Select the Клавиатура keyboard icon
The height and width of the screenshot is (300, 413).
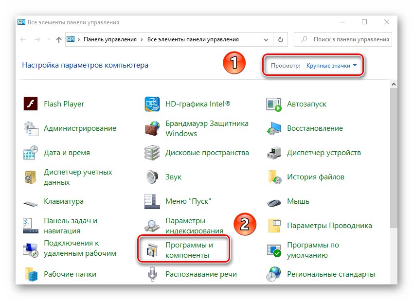coord(31,203)
